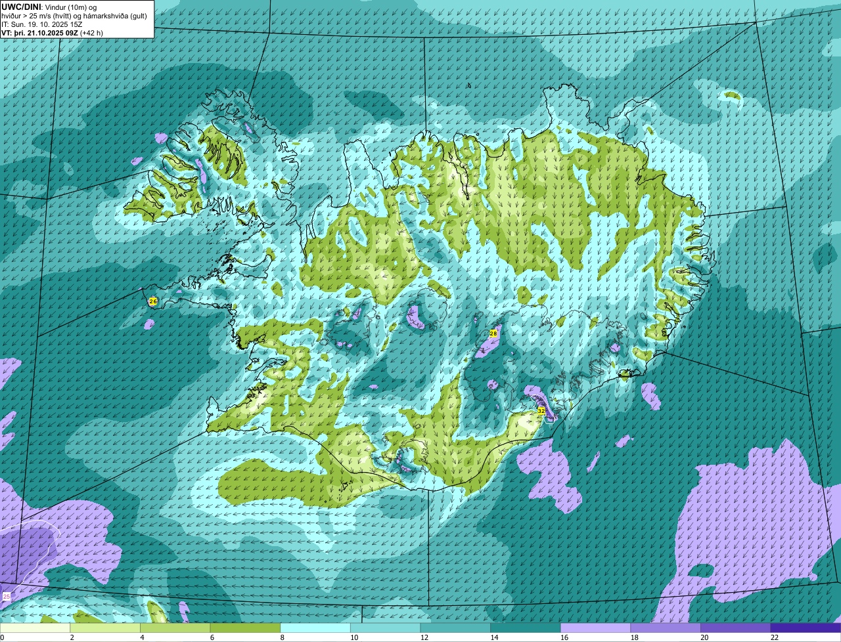Select the 2–4 m/s legend color swatch
Viewport: 841px width, 642px height.
pyautogui.click(x=105, y=628)
